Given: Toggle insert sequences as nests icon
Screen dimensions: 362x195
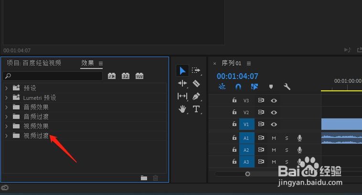Looking at the screenshot, I should point(222,87).
